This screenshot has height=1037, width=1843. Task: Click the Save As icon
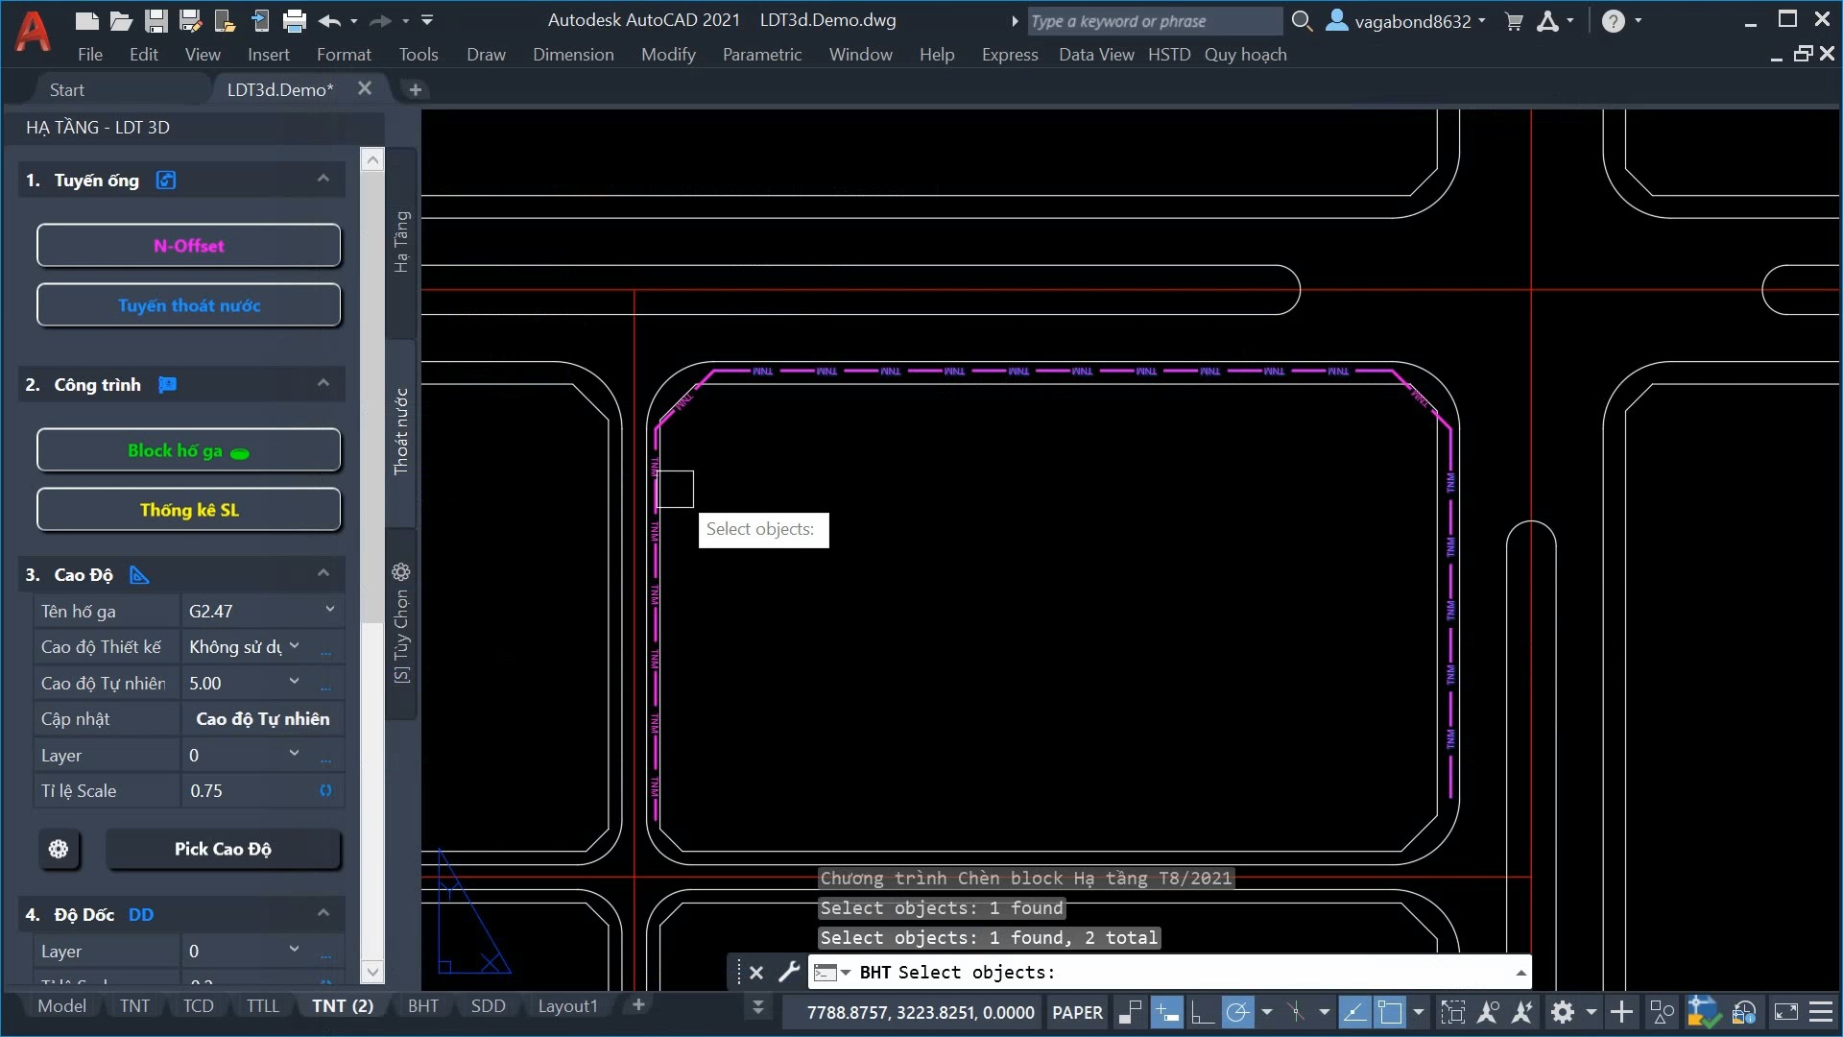click(x=190, y=20)
